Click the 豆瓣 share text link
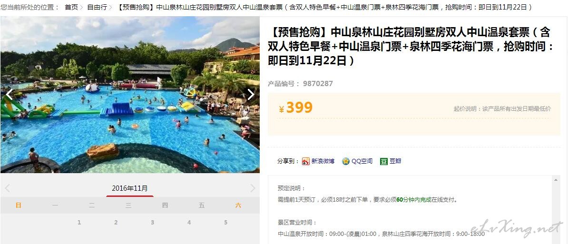Viewport: 568px width, 244px height. [x=395, y=161]
